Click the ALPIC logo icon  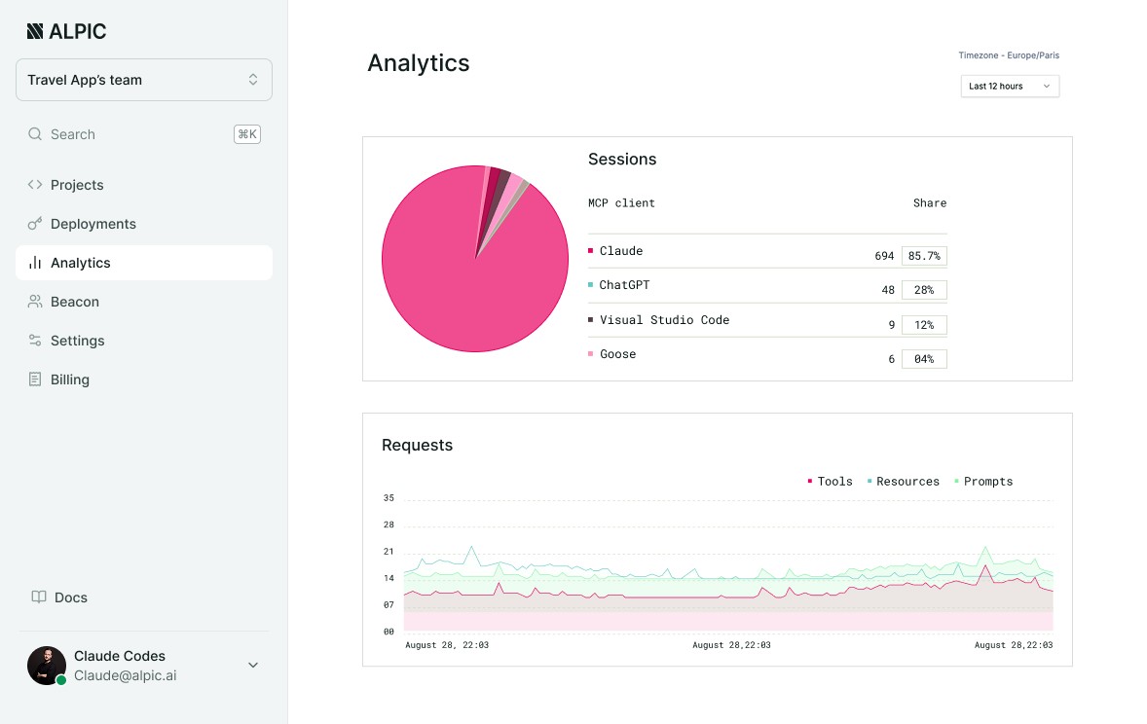pos(35,31)
